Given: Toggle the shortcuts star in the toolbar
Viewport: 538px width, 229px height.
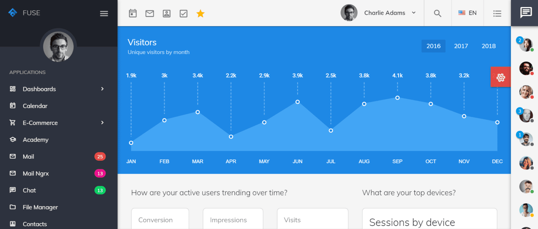Looking at the screenshot, I should click(200, 13).
